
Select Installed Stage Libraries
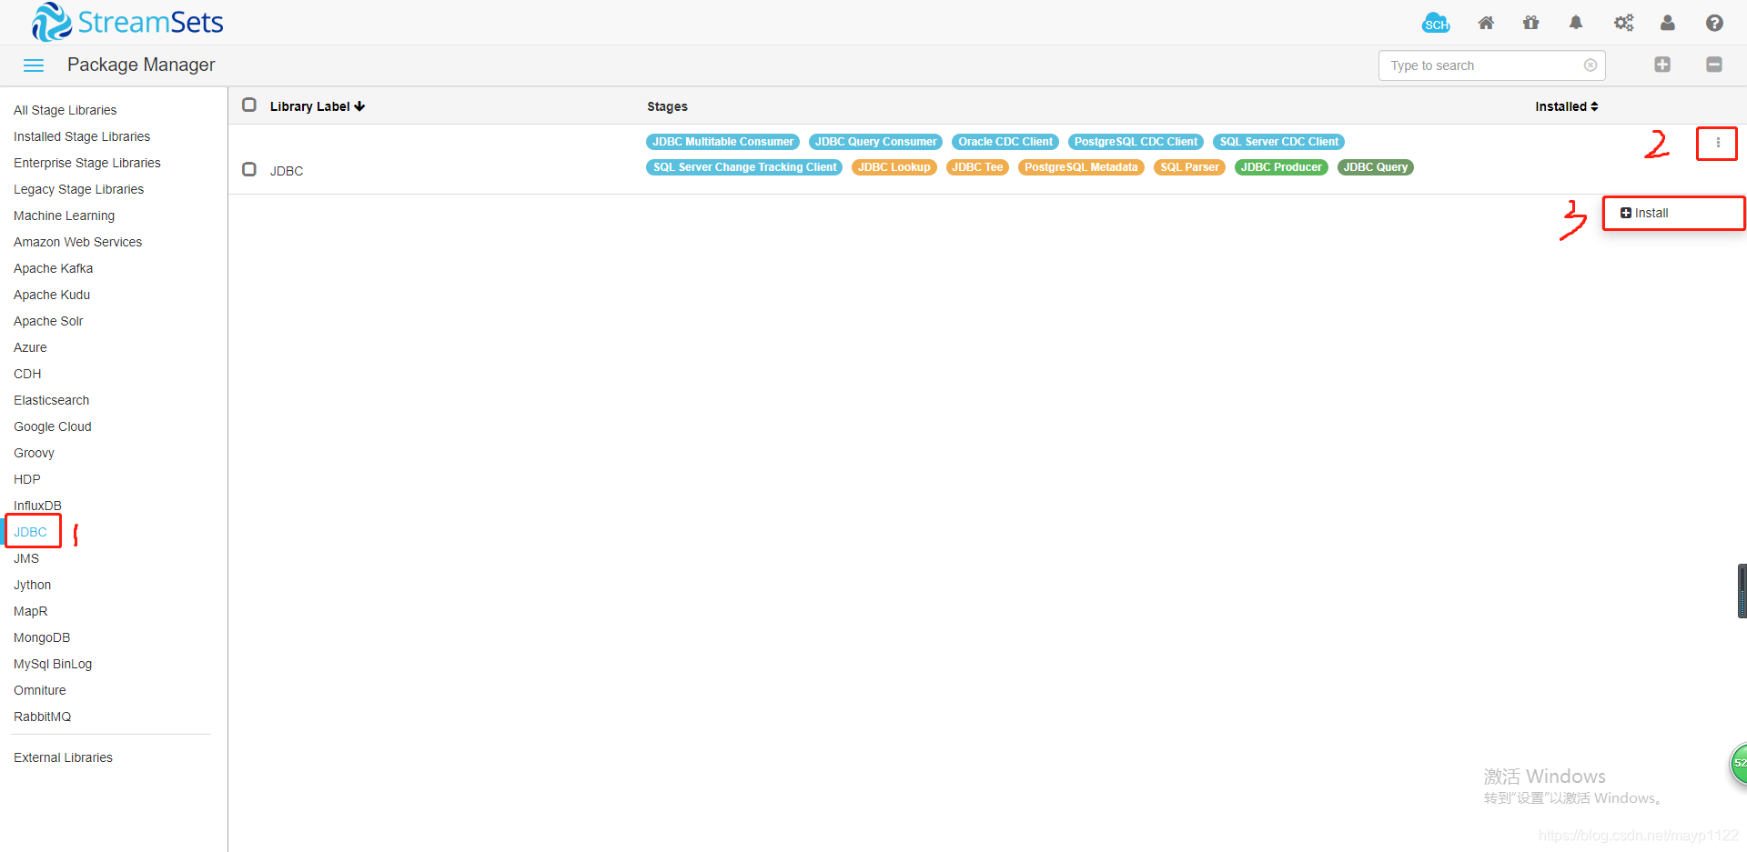82,136
